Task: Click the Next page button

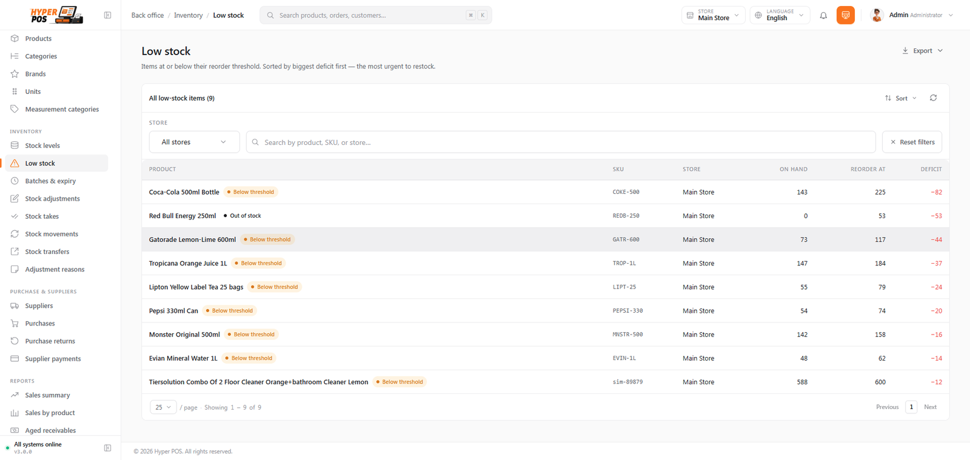Action: pyautogui.click(x=930, y=407)
